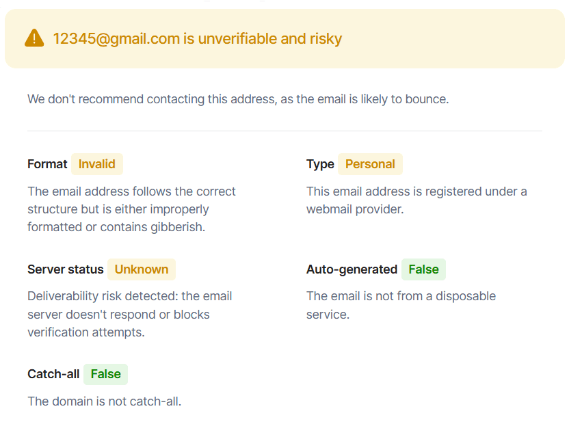Click the Invalid format badge

pyautogui.click(x=97, y=164)
